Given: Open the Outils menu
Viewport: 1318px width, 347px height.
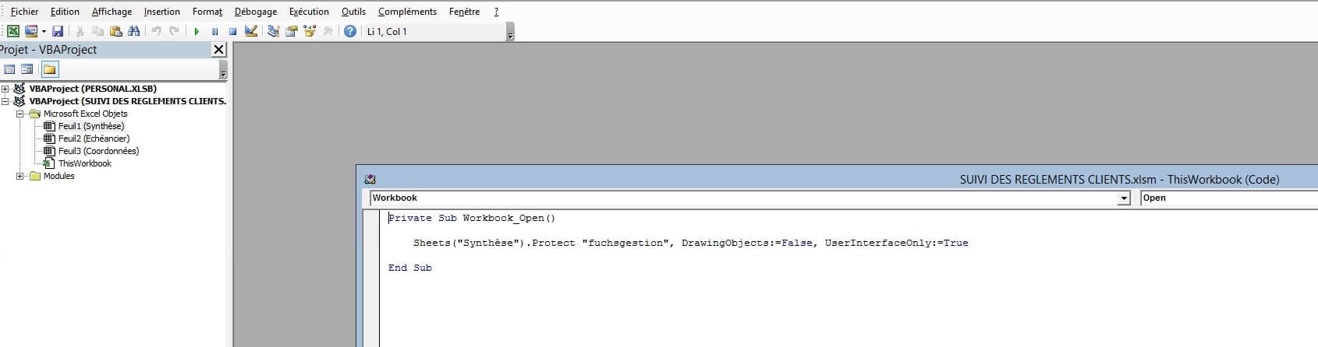Looking at the screenshot, I should point(353,12).
